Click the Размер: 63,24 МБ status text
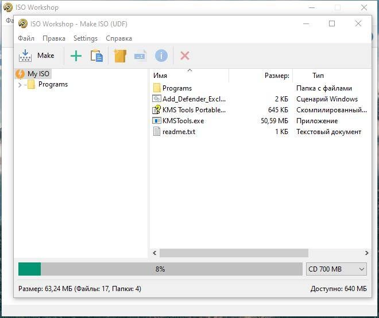 click(x=80, y=289)
